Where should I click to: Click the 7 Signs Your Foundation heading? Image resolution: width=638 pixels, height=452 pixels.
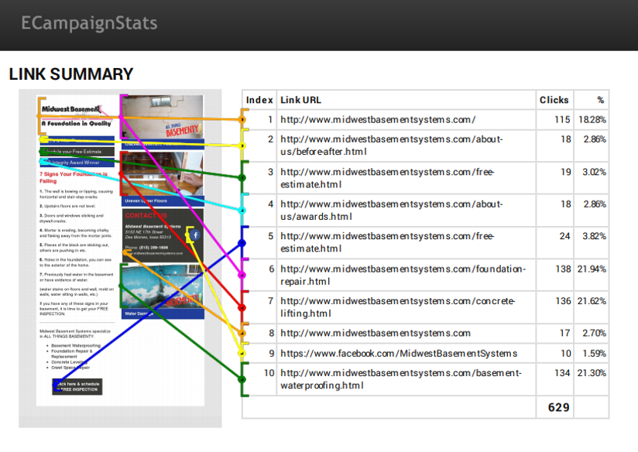click(74, 177)
